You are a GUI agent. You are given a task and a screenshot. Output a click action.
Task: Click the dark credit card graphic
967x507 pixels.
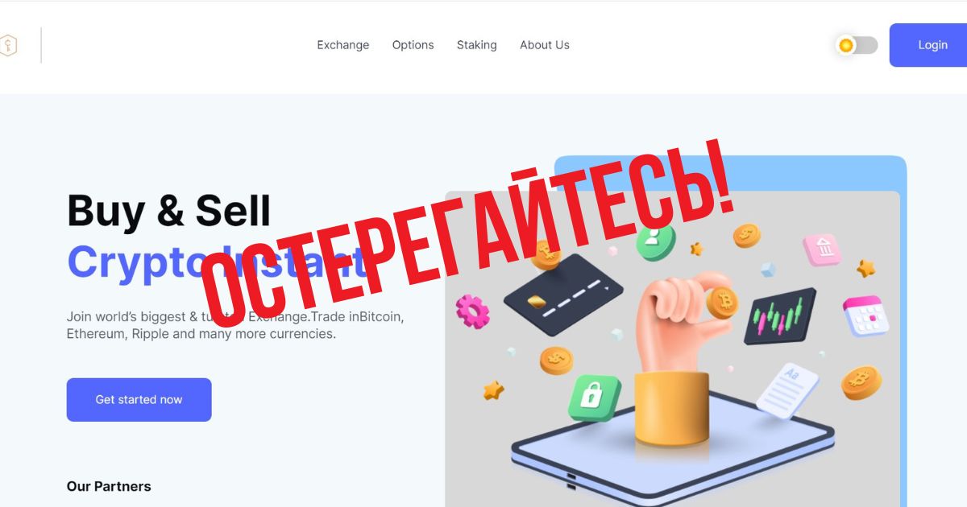pyautogui.click(x=562, y=295)
